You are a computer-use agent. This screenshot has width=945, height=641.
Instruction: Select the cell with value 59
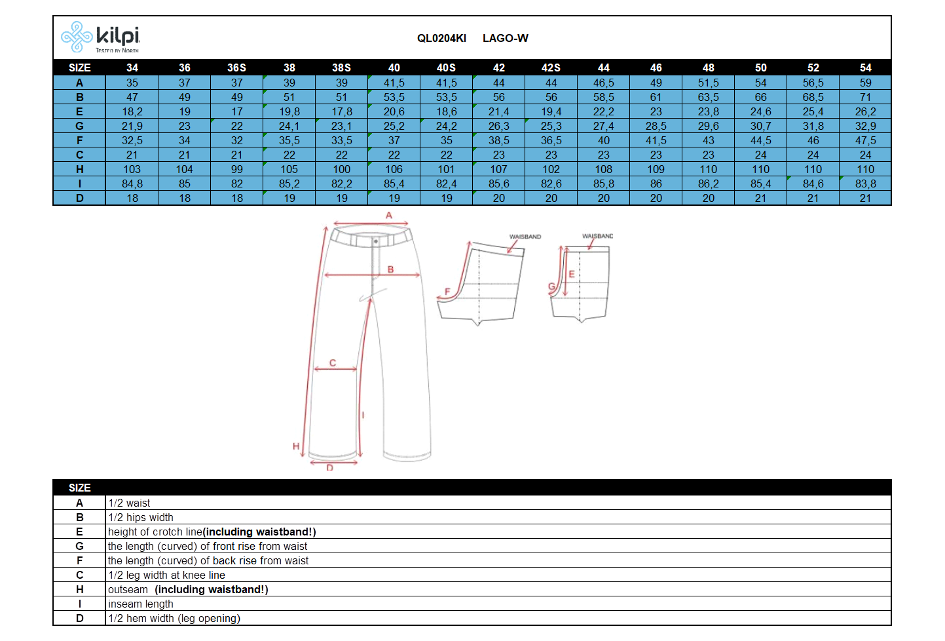tap(865, 83)
